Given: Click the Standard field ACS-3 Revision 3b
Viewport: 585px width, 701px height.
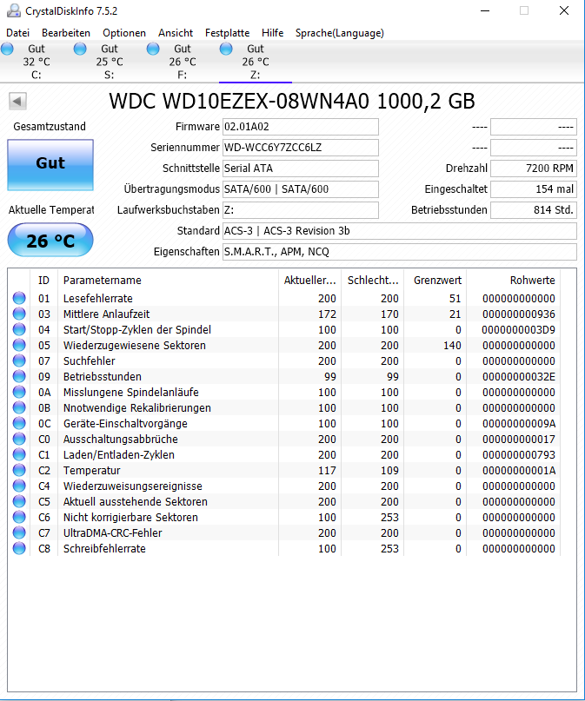Looking at the screenshot, I should pos(399,231).
